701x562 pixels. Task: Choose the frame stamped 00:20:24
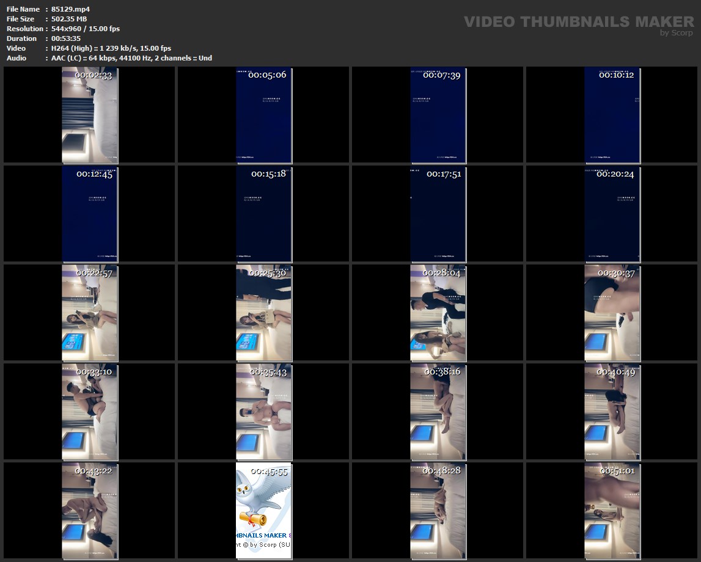(612, 214)
